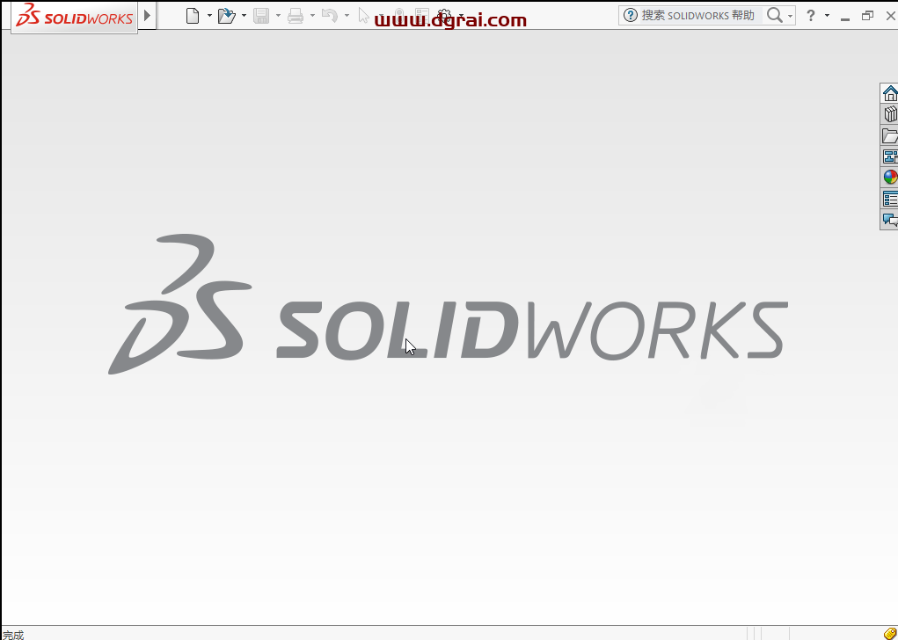Open the Print dropdown arrow
Viewport: 898px width, 640px height.
tap(313, 16)
